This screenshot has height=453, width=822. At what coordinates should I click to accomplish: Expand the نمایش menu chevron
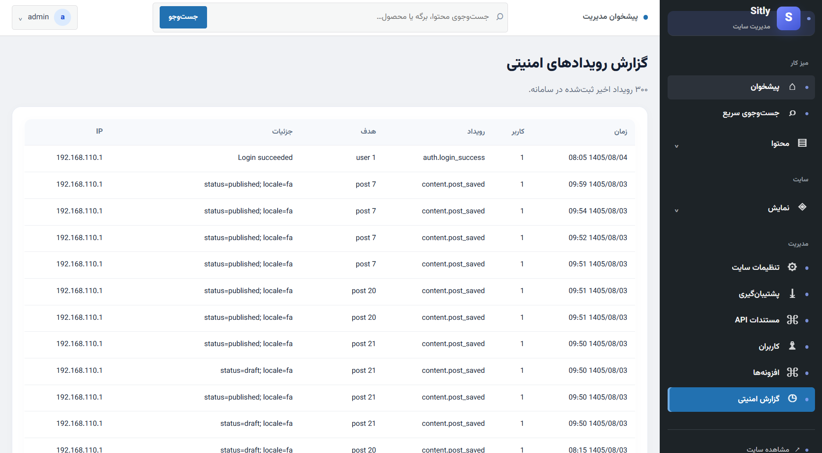(x=676, y=210)
